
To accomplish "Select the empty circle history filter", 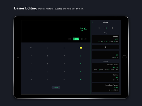I will coord(99,28).
